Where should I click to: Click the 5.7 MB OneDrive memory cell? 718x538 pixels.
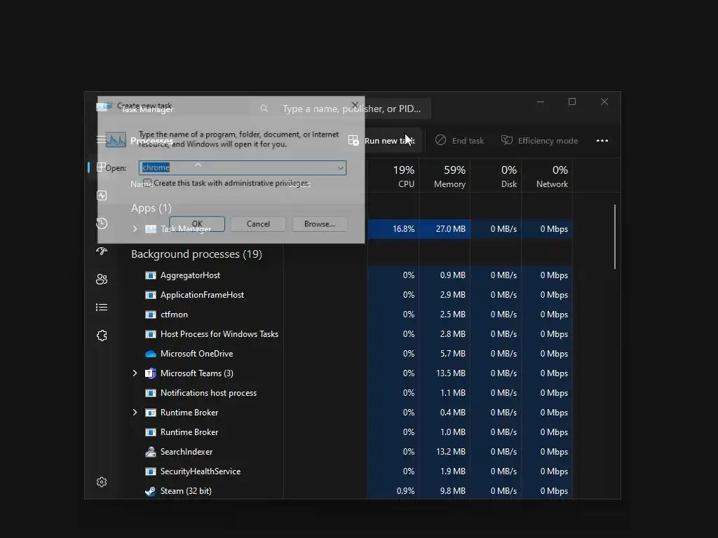point(445,354)
